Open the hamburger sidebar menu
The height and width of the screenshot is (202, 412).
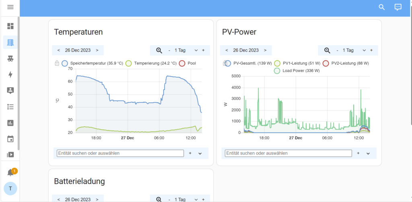point(10,7)
